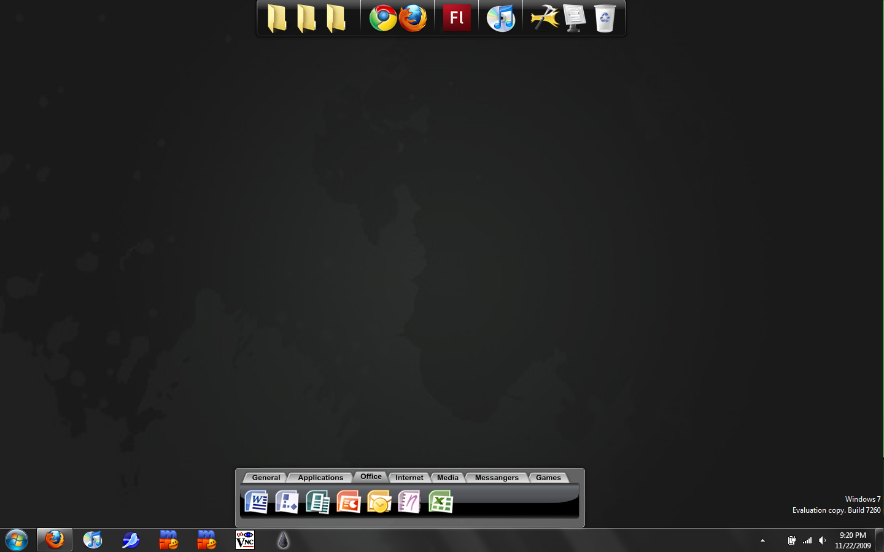Launch Outlook from the Office tab
The height and width of the screenshot is (552, 884).
(x=379, y=502)
